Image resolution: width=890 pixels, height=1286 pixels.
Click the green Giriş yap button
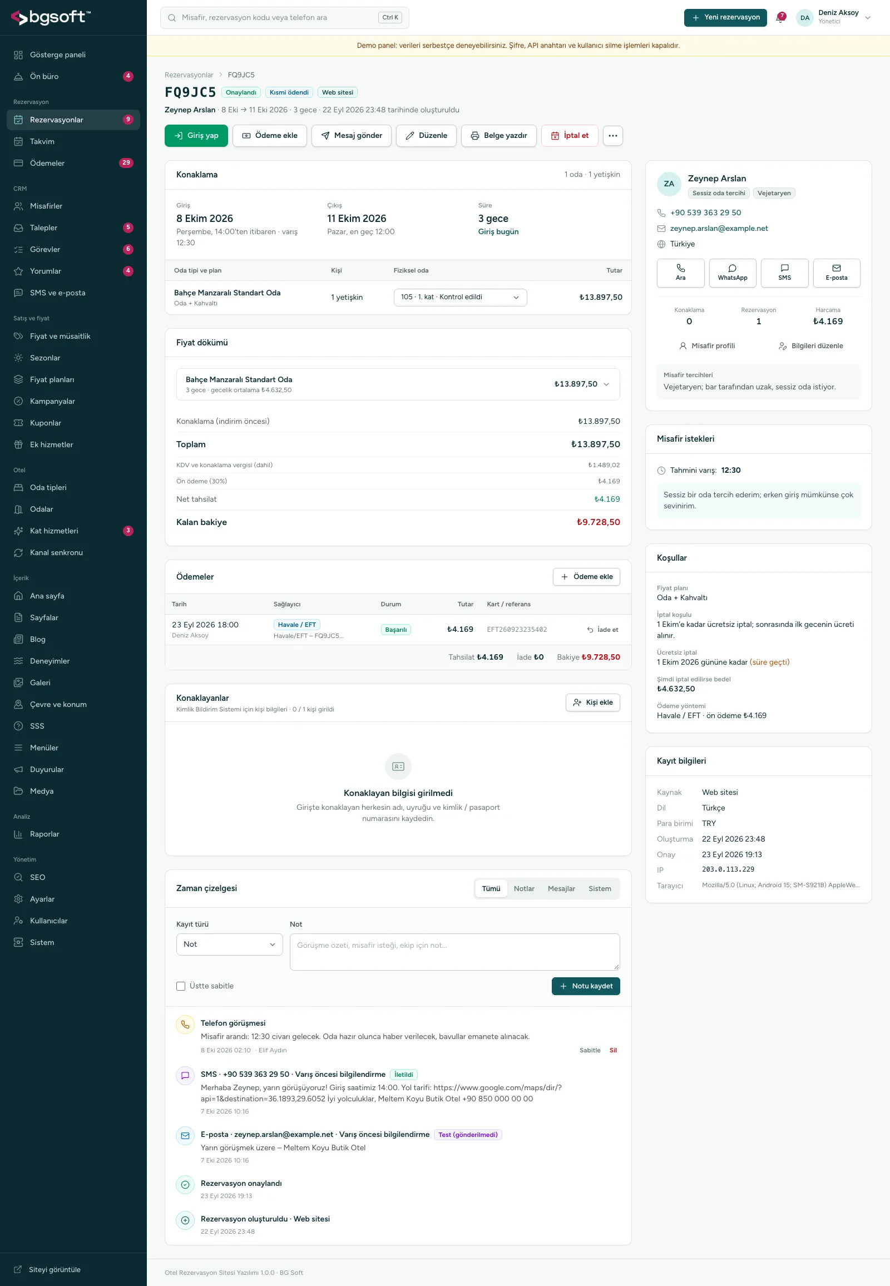click(x=196, y=136)
